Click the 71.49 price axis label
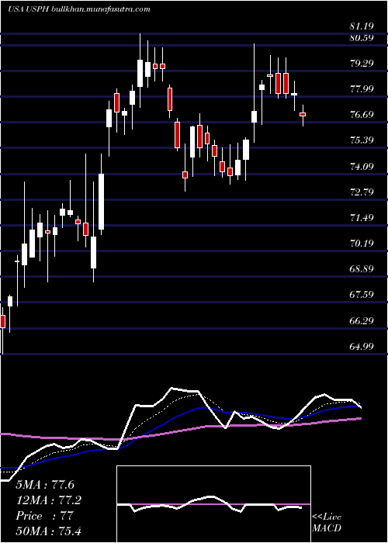388x543 pixels. click(x=362, y=218)
